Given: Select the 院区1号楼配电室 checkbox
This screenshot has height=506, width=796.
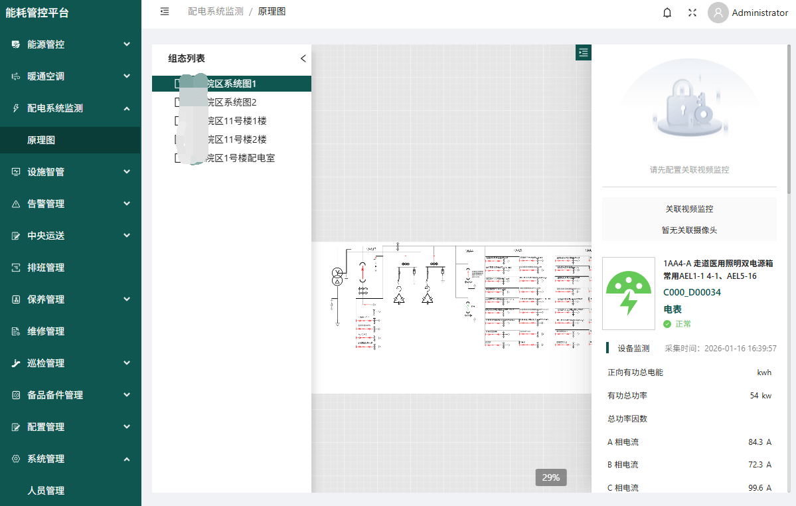Looking at the screenshot, I should point(177,158).
